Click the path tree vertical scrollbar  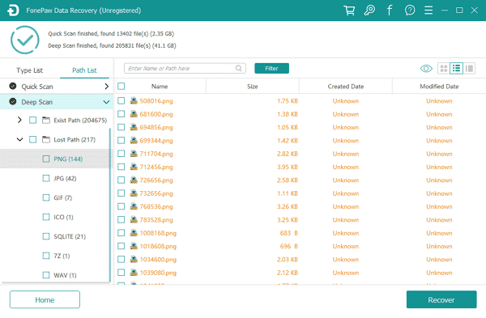109,205
